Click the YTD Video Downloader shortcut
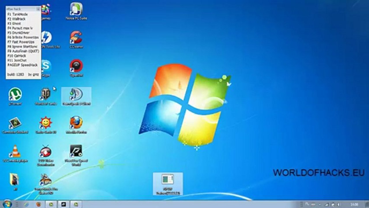This screenshot has height=208, width=369. pyautogui.click(x=46, y=155)
